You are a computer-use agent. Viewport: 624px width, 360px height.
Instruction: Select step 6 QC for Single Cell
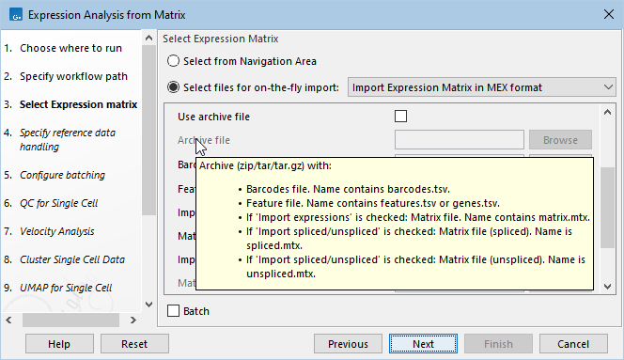point(58,203)
